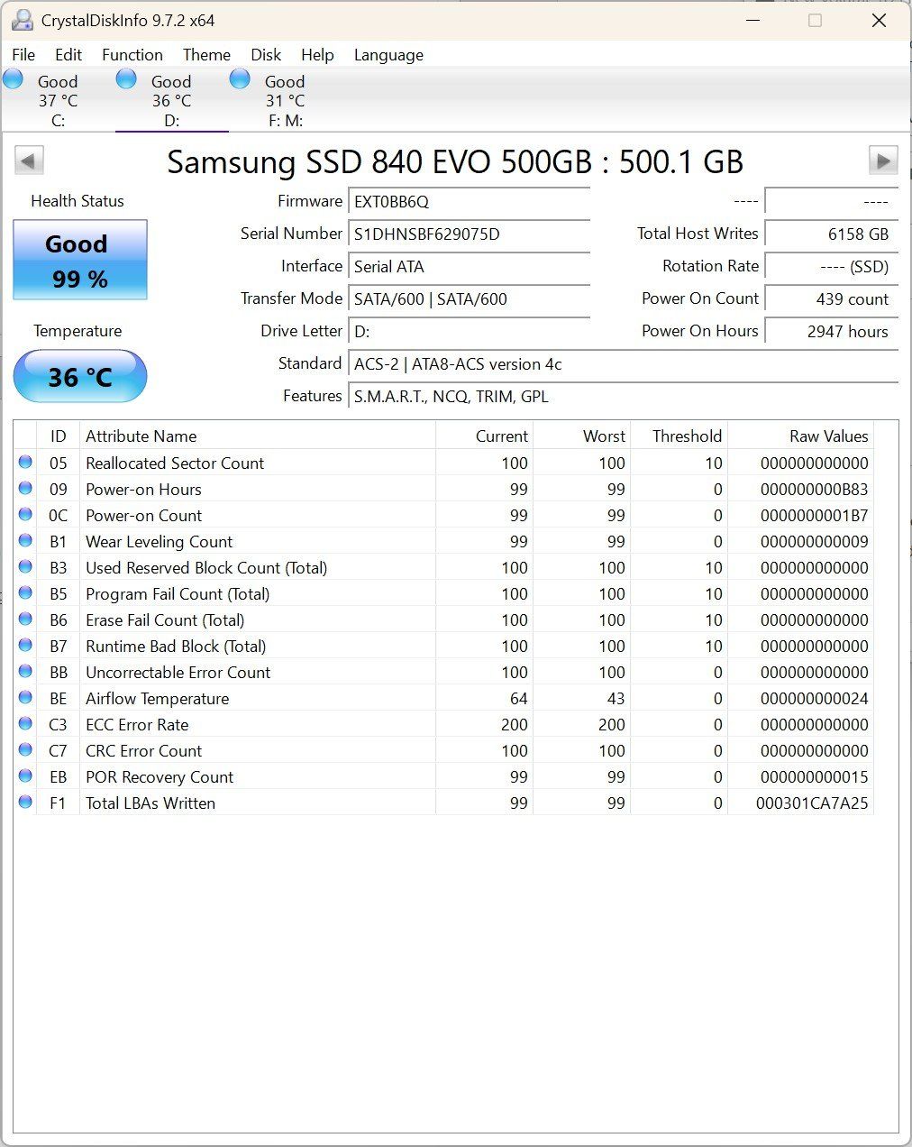912x1147 pixels.
Task: Click status orb for Program Fail Count
Action: (25, 593)
